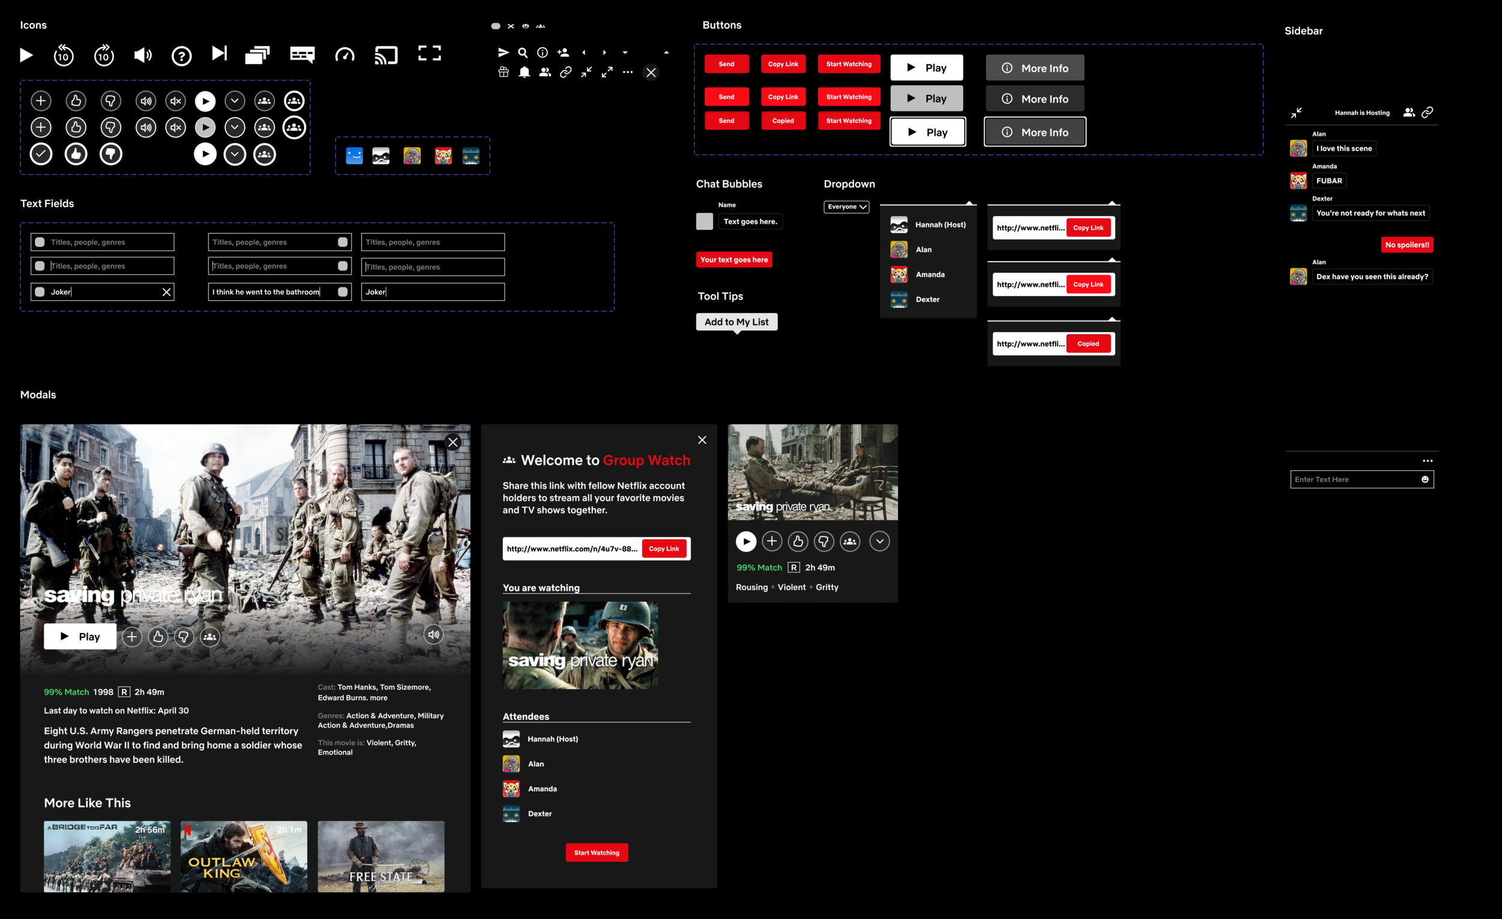Toggle the plus icon beside Play in large modal
This screenshot has height=919, width=1502.
[x=132, y=637]
